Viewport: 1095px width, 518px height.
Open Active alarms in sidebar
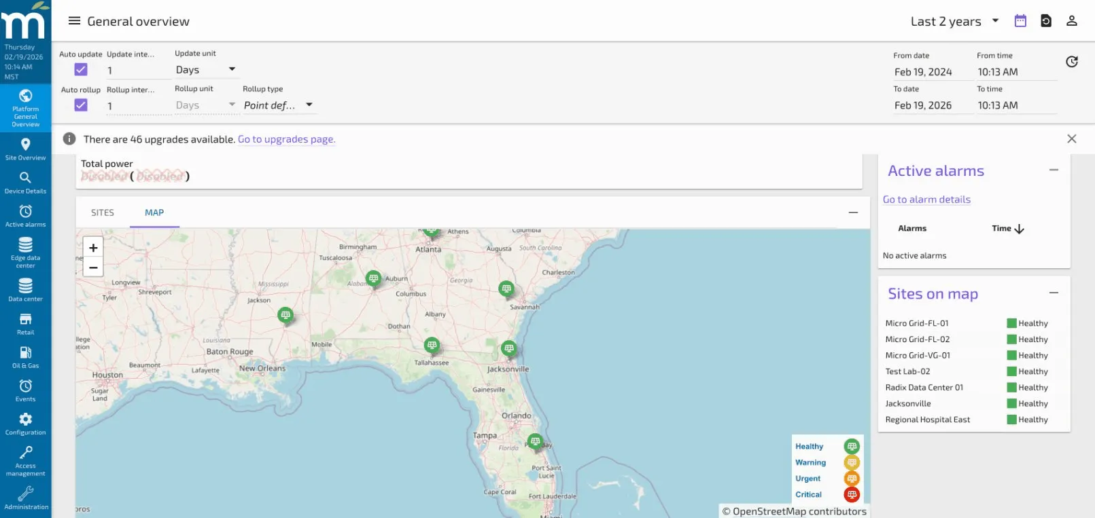click(x=26, y=216)
